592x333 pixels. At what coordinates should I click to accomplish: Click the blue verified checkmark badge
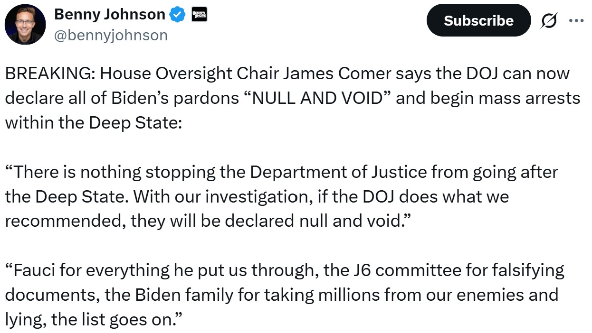(178, 15)
